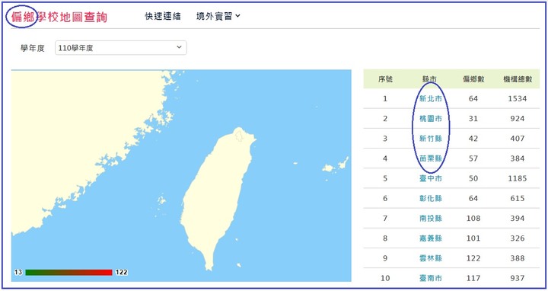Click the 偏鄉數 column header
The image size is (548, 291).
473,79
